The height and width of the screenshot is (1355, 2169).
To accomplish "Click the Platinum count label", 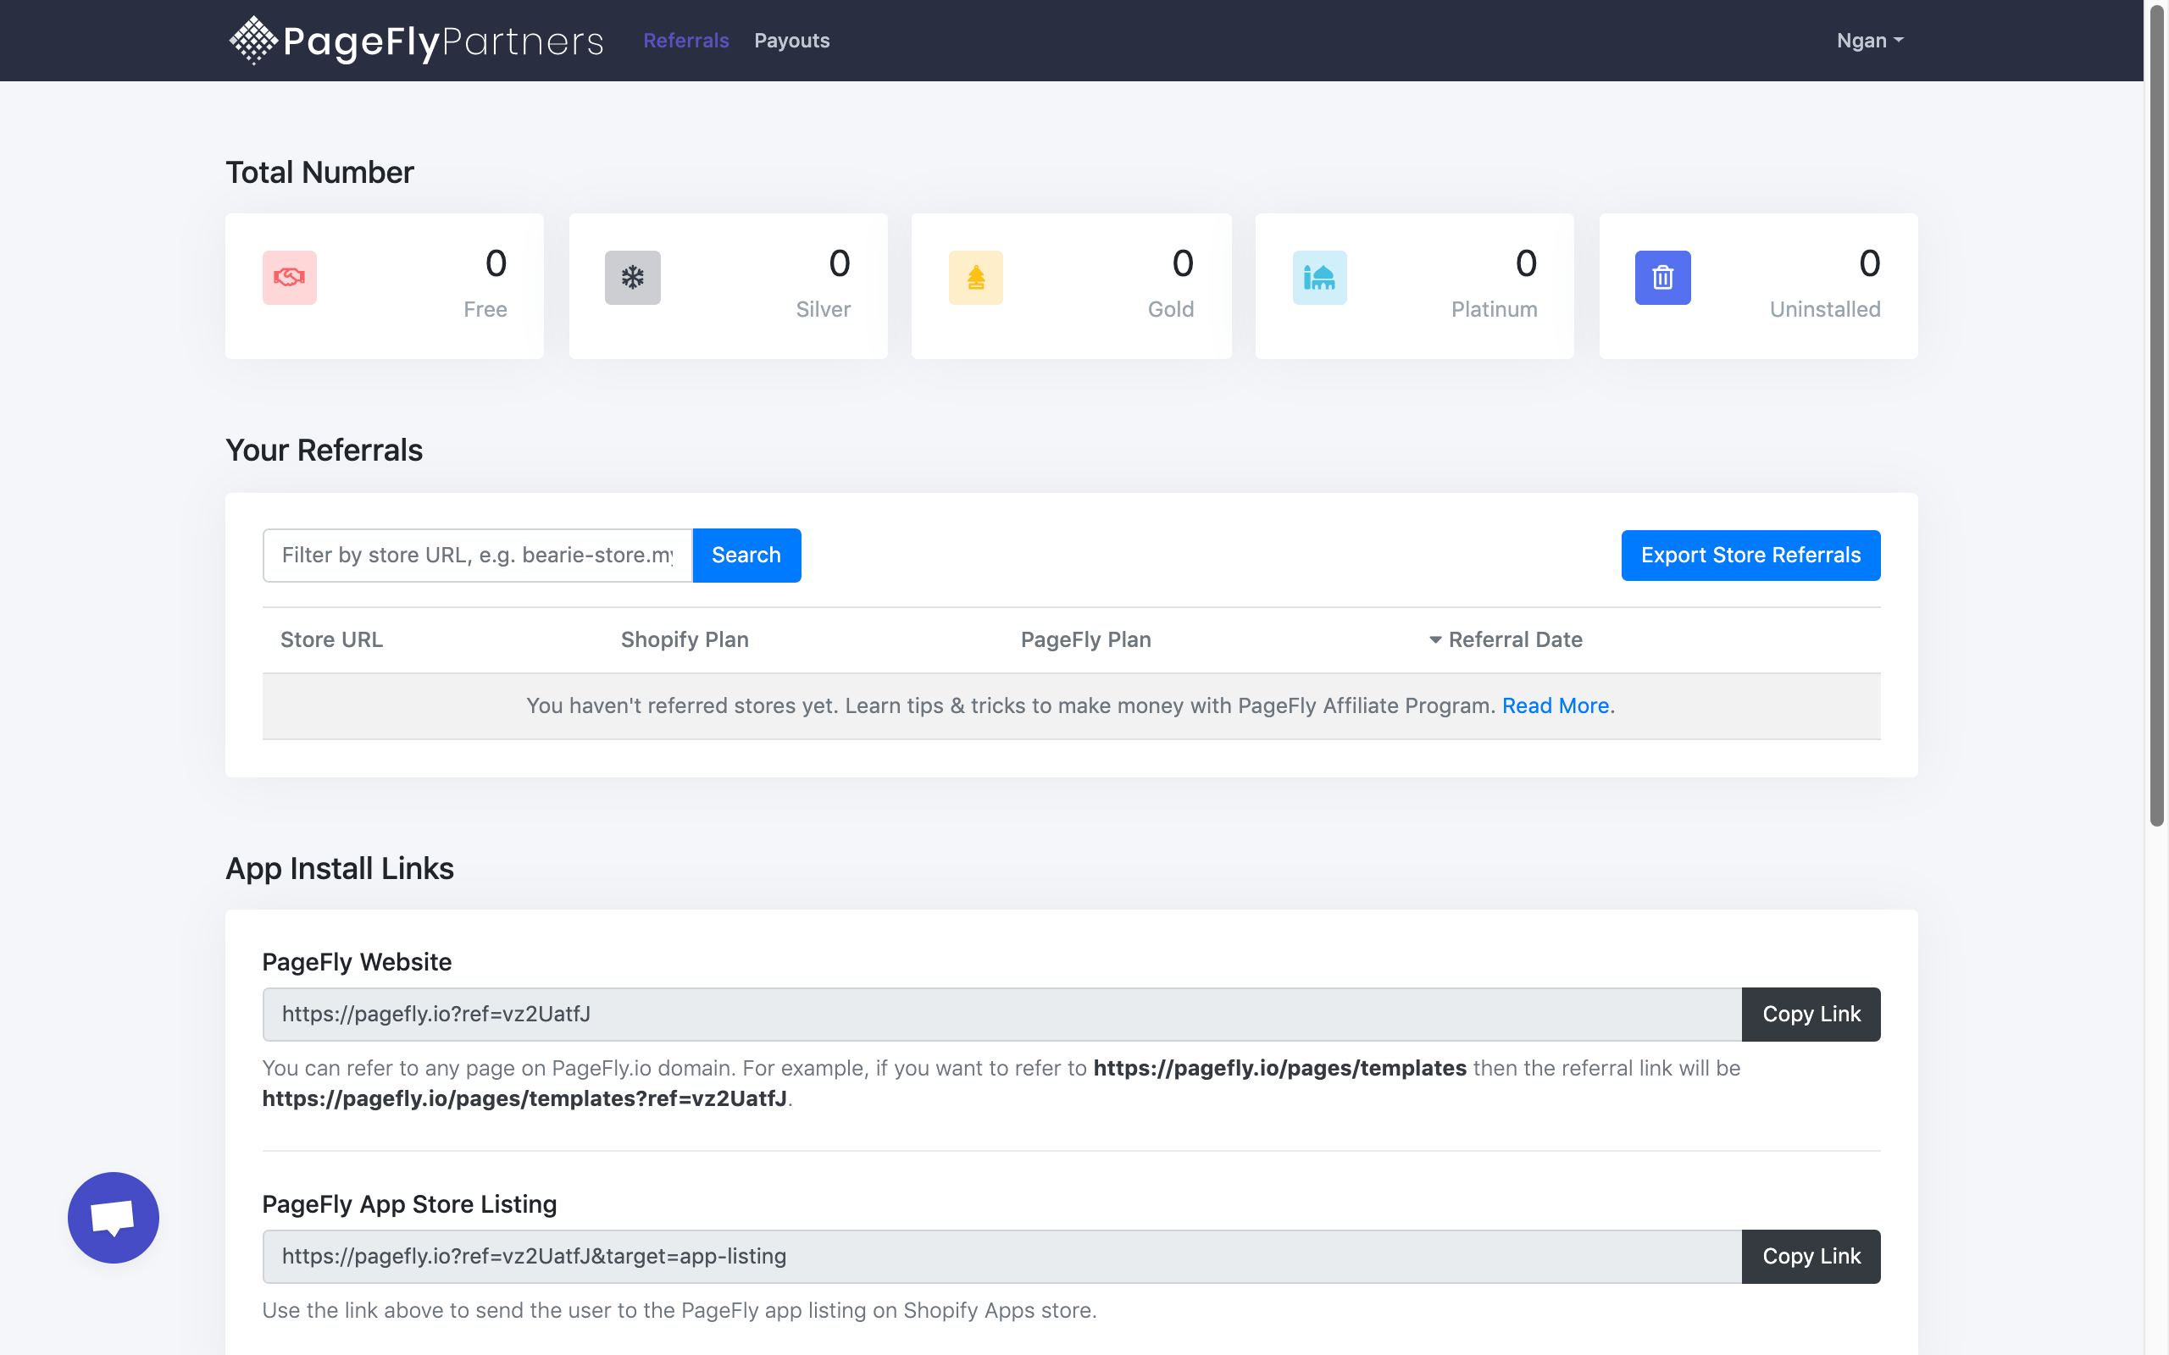I will (1494, 309).
